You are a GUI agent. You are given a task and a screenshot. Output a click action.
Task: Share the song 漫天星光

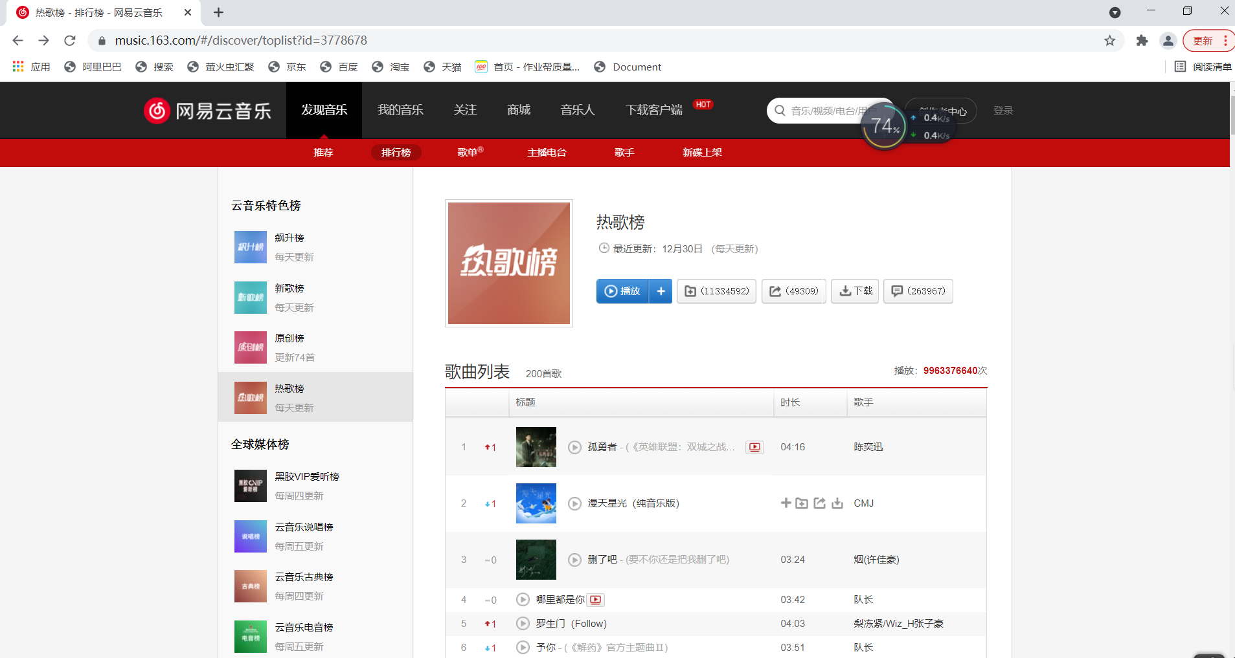click(x=820, y=503)
